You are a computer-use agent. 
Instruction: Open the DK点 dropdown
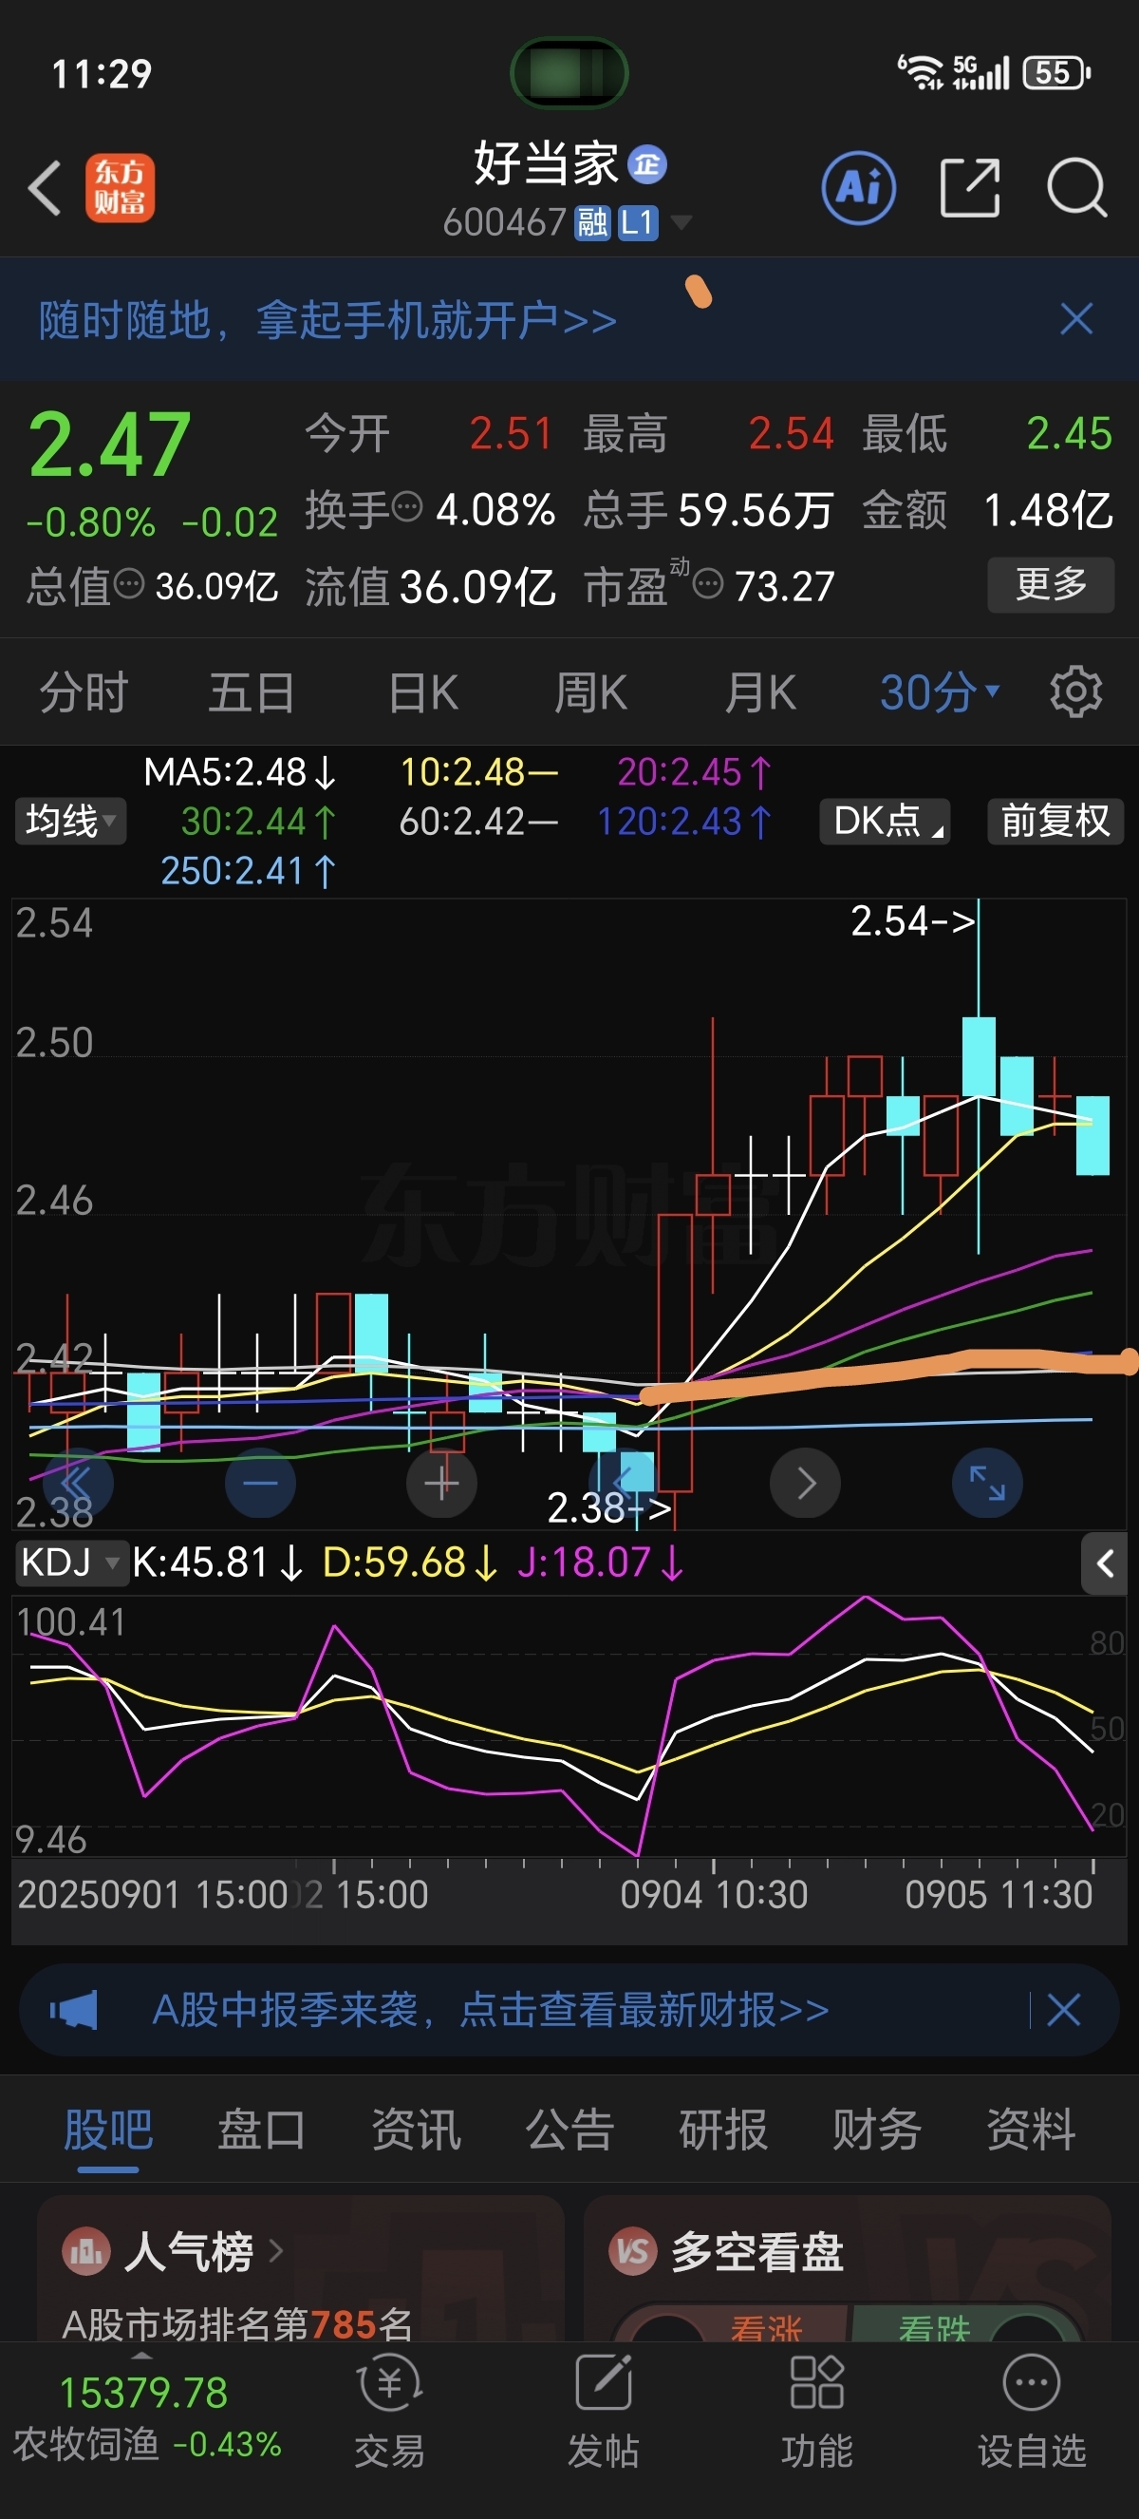pos(885,821)
